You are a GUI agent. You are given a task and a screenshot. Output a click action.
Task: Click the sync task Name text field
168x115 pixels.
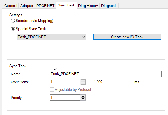106,74
